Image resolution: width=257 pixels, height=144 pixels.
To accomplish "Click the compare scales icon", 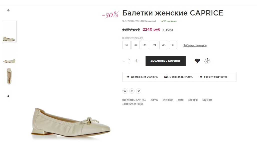I will 207,61.
